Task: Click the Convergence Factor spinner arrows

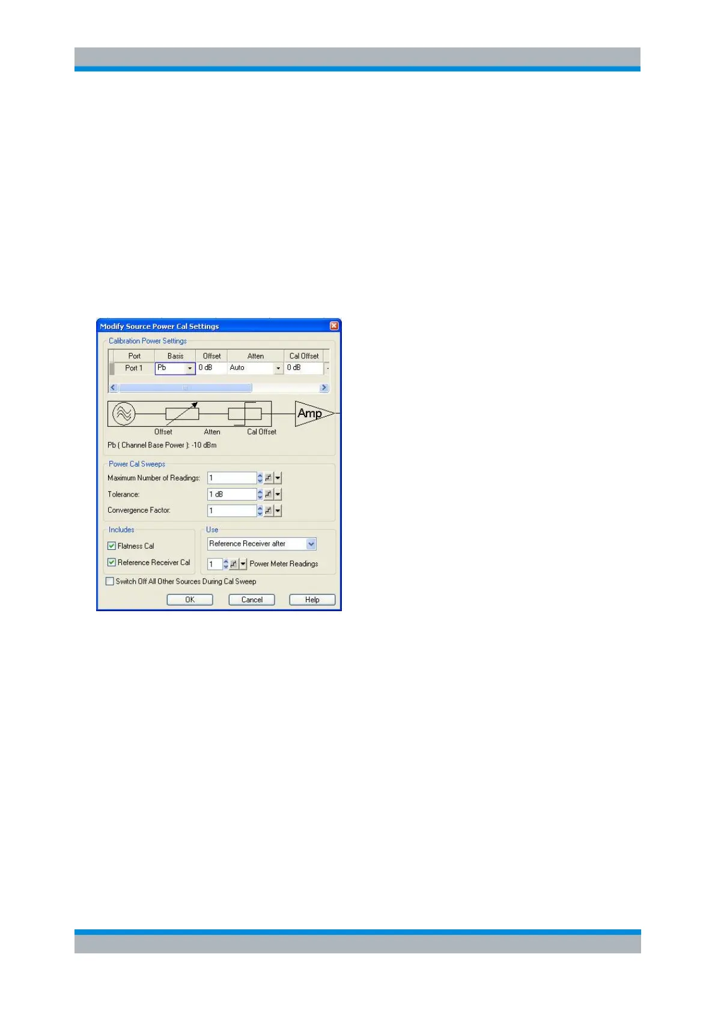Action: click(x=260, y=510)
